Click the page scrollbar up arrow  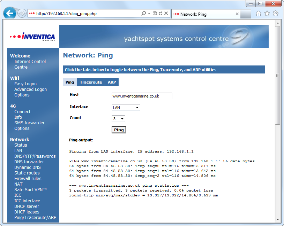click(277, 23)
